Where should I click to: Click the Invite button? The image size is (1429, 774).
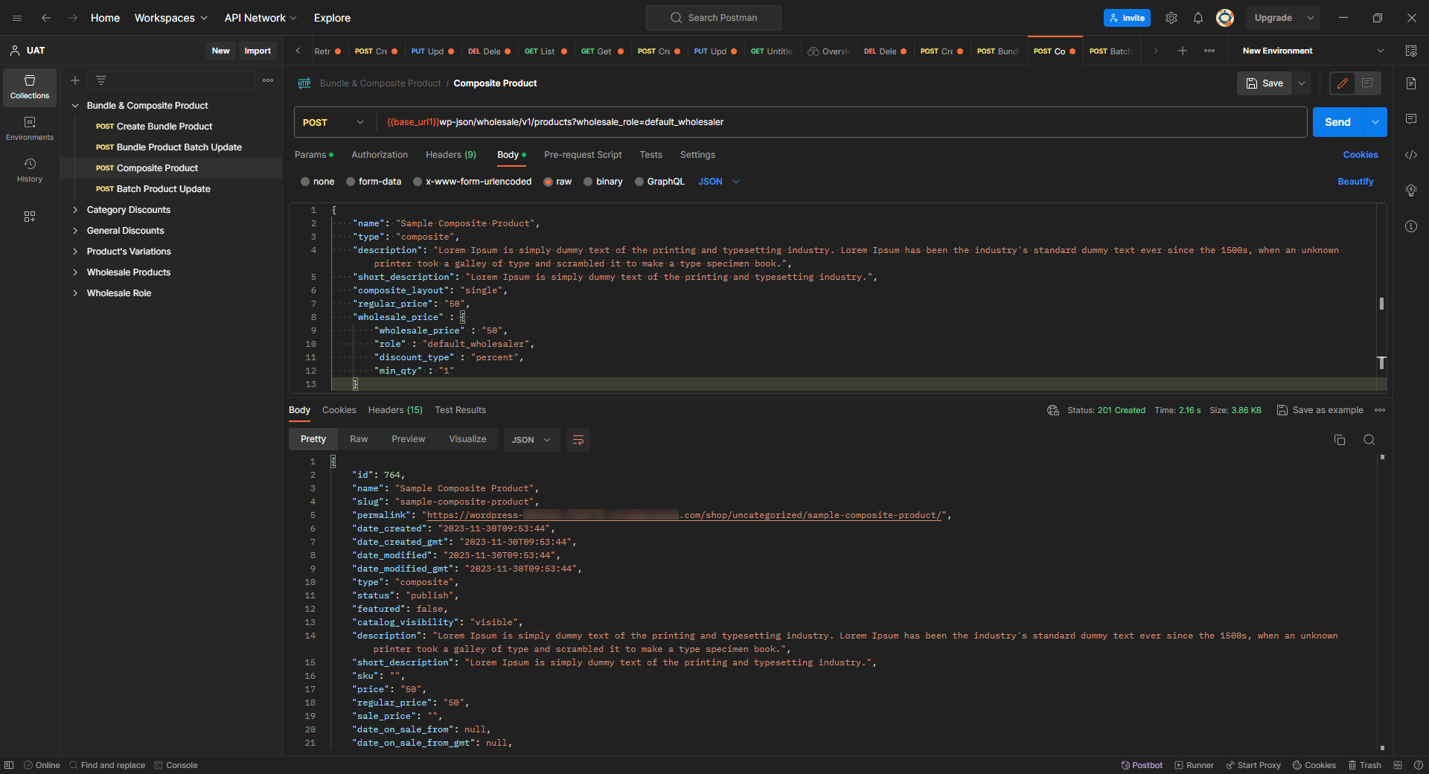[1127, 18]
